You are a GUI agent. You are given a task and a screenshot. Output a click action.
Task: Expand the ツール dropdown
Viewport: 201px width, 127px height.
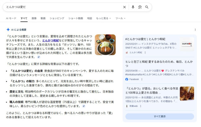(120, 18)
